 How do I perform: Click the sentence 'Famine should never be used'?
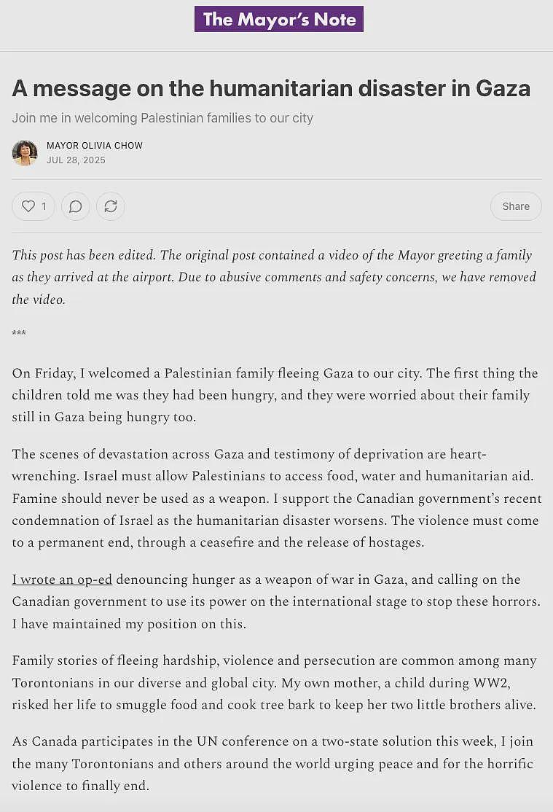click(141, 499)
